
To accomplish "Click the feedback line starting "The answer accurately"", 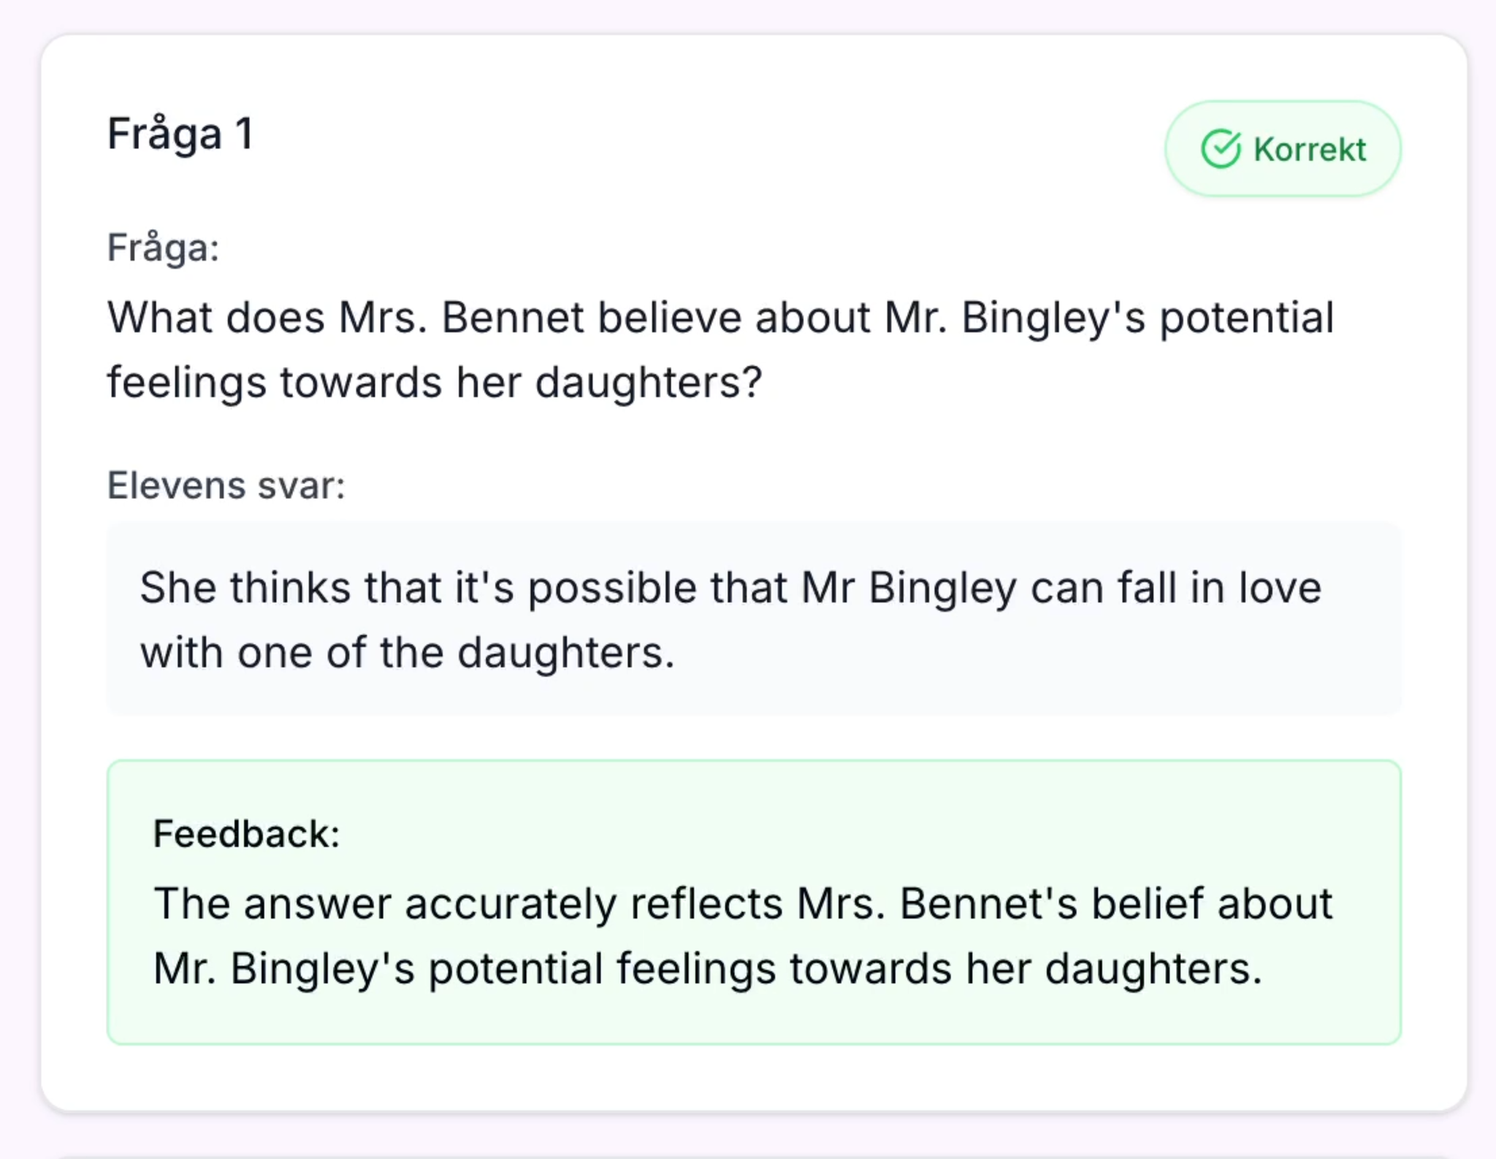I will point(743,904).
